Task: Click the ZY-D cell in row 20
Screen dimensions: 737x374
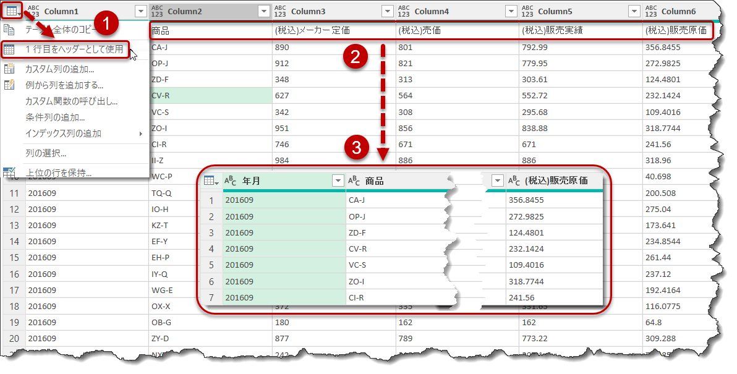Action: (x=210, y=338)
